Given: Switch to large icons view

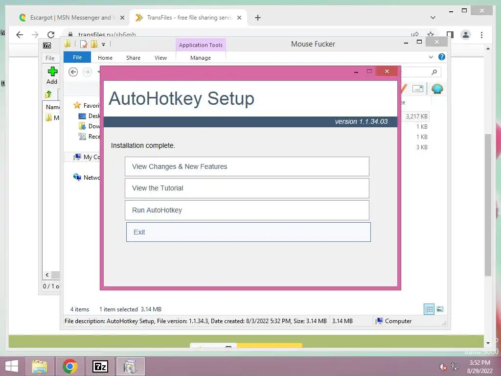Looking at the screenshot, I should 440,309.
